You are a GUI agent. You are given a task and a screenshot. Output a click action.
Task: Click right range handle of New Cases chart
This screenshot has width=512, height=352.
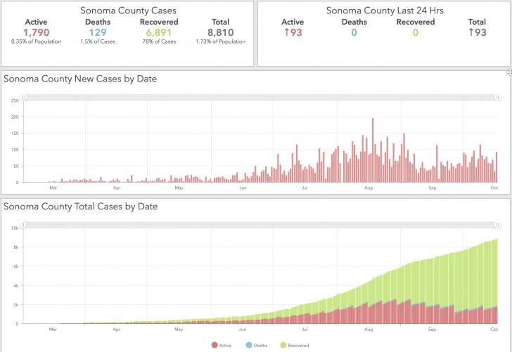497,98
